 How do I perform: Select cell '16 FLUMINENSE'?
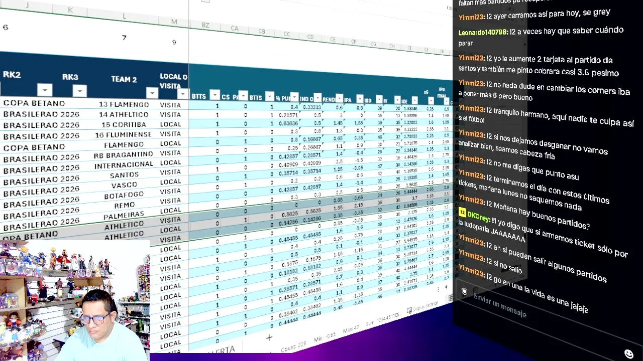[x=124, y=135]
